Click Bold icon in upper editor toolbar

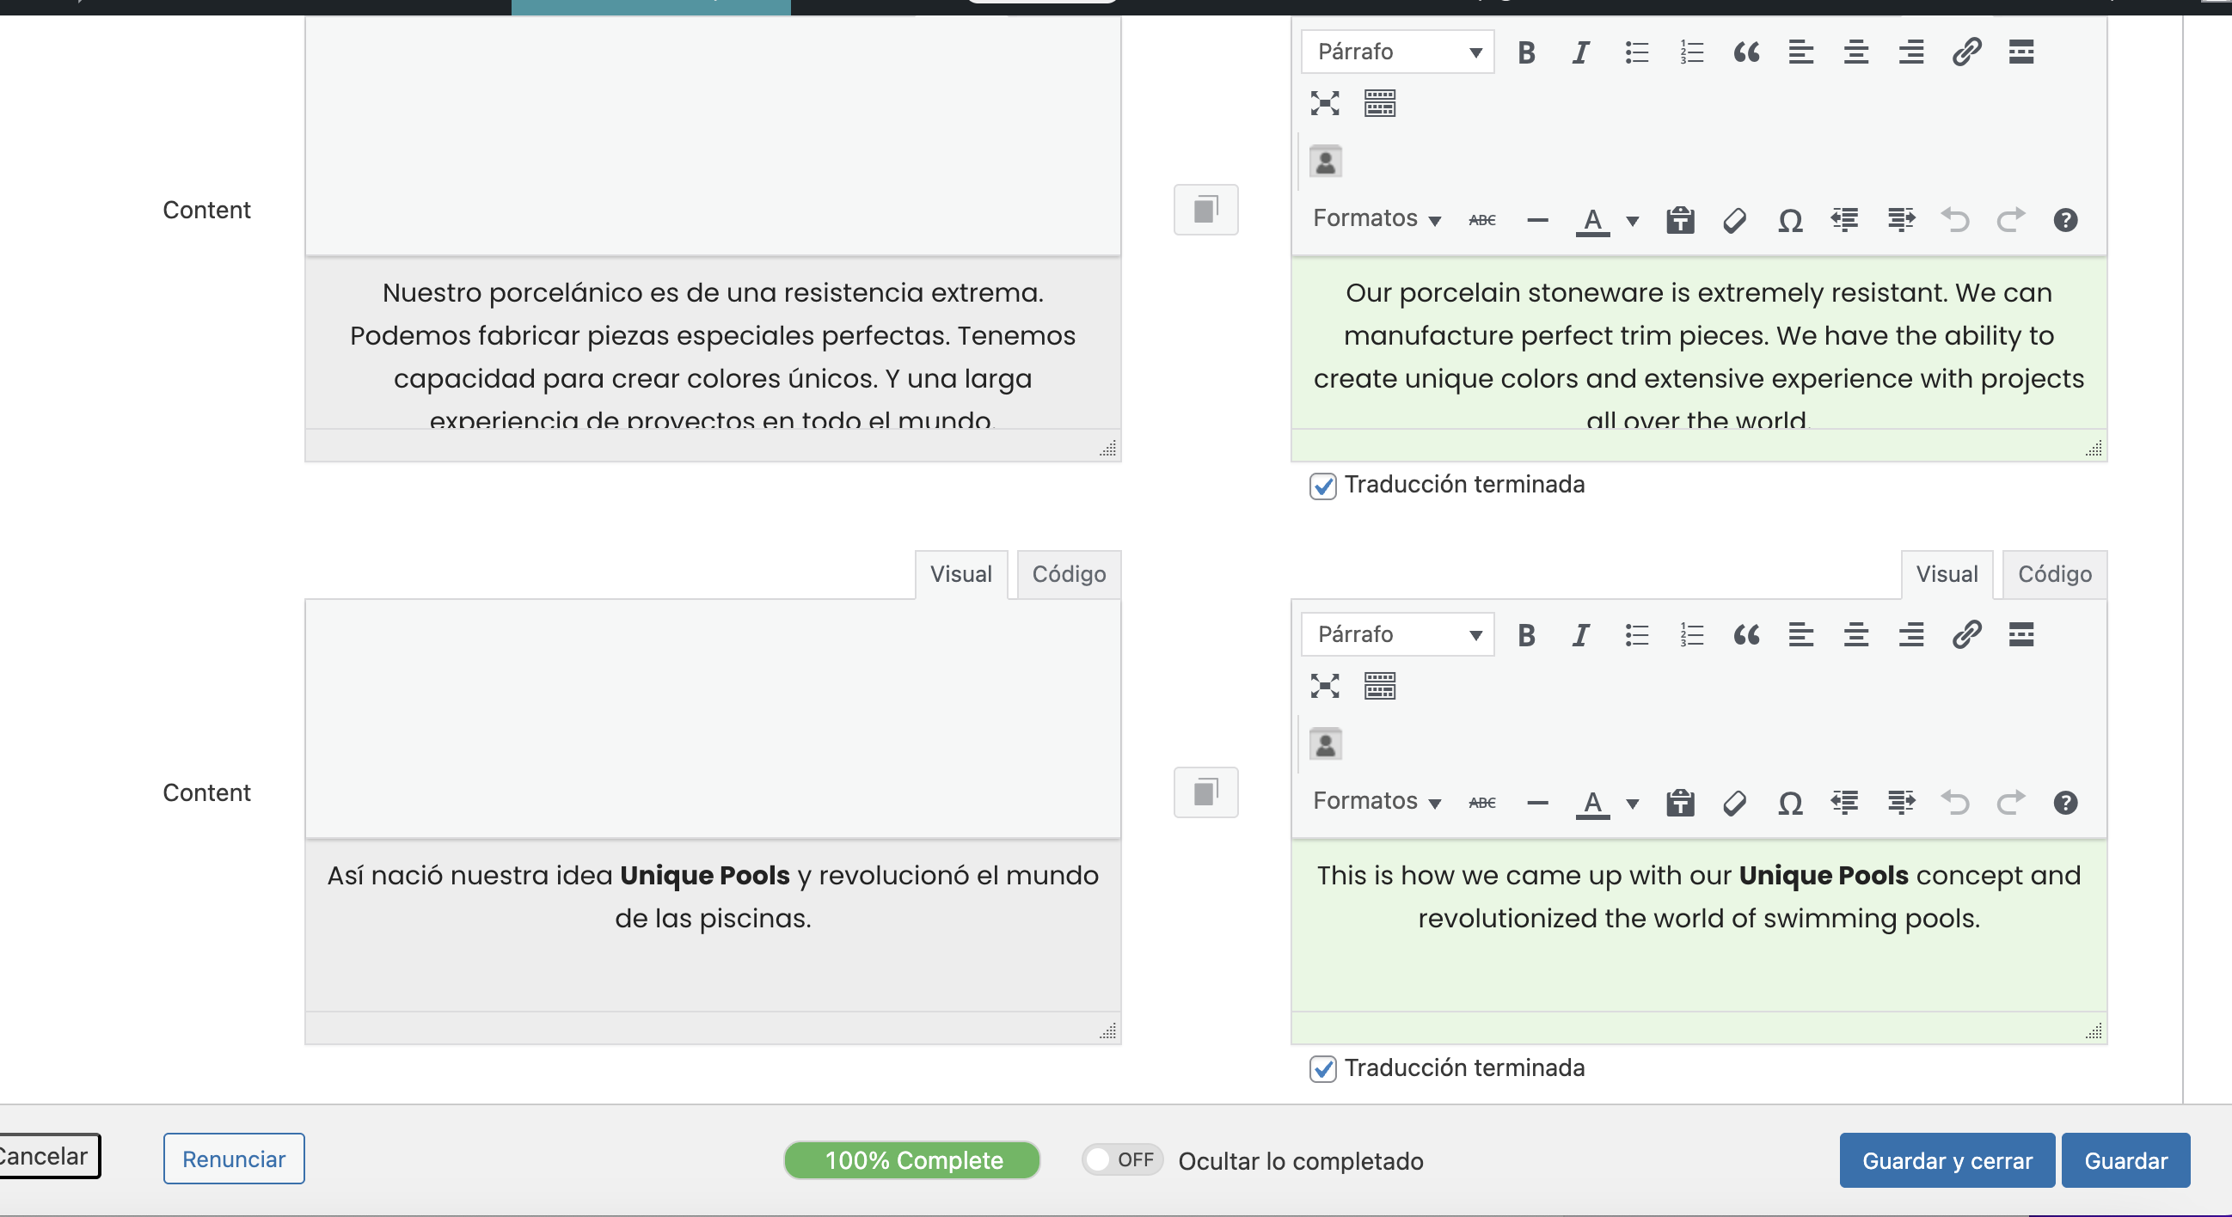(1526, 52)
